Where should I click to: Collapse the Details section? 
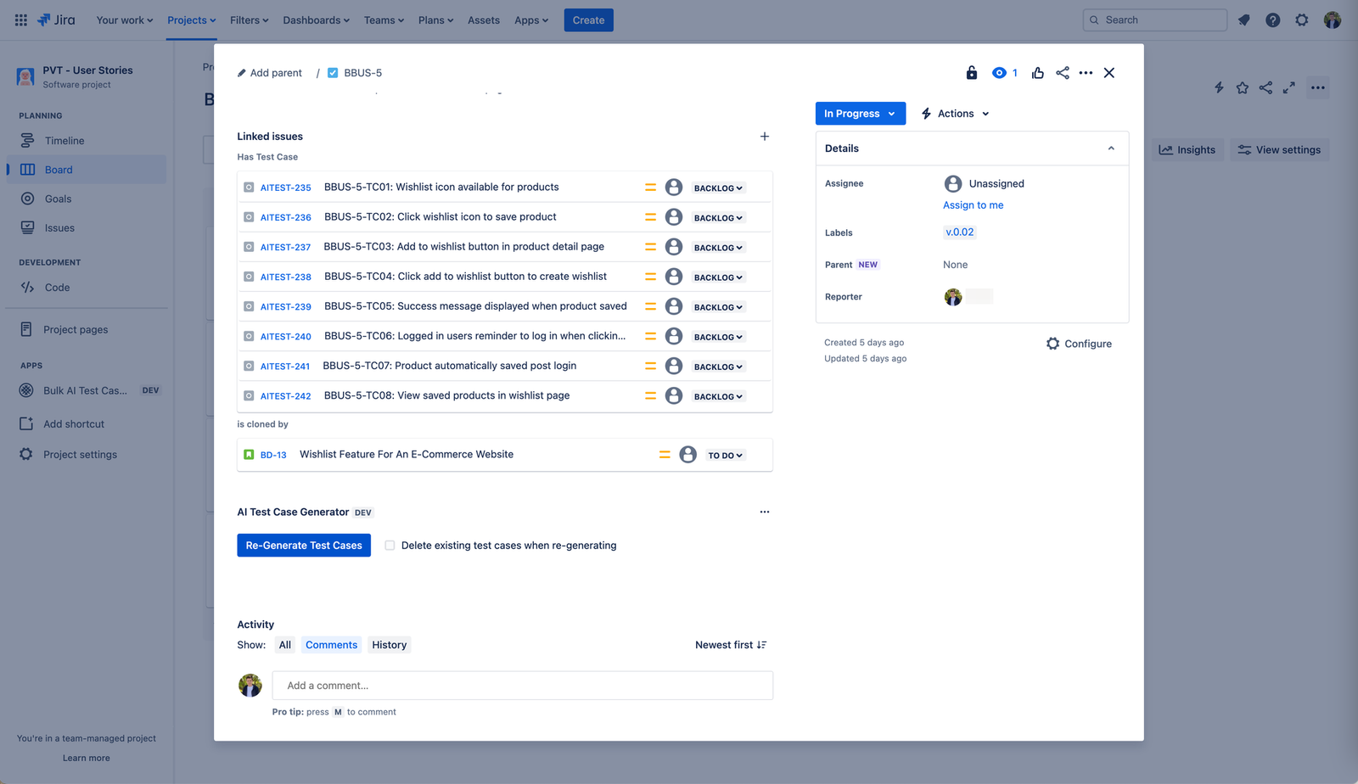coord(1111,148)
